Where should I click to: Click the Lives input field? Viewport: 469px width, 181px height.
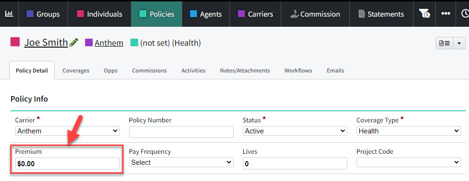(x=295, y=163)
